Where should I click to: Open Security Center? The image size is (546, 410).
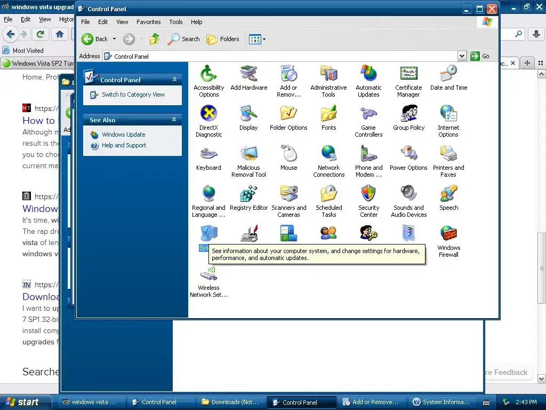pyautogui.click(x=368, y=201)
